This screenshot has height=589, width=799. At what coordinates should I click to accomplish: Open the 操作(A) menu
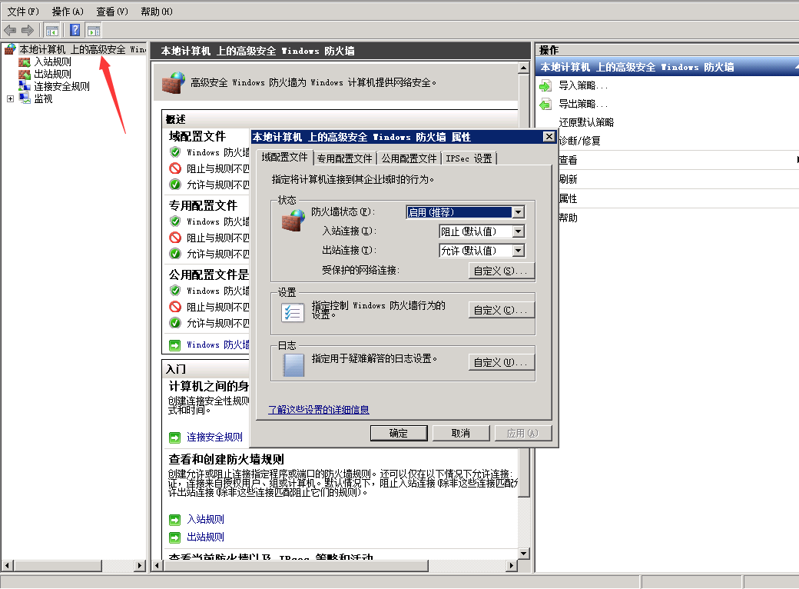point(68,12)
